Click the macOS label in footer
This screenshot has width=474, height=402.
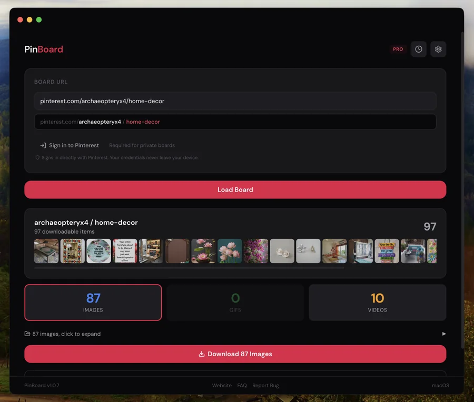(440, 385)
